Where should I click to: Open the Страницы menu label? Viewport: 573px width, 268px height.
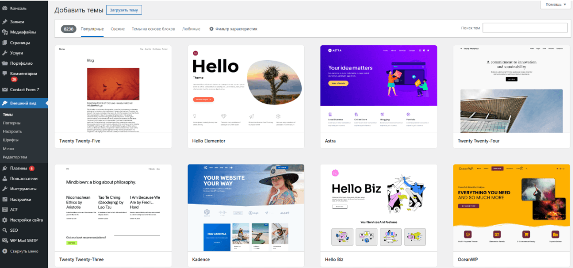(20, 42)
